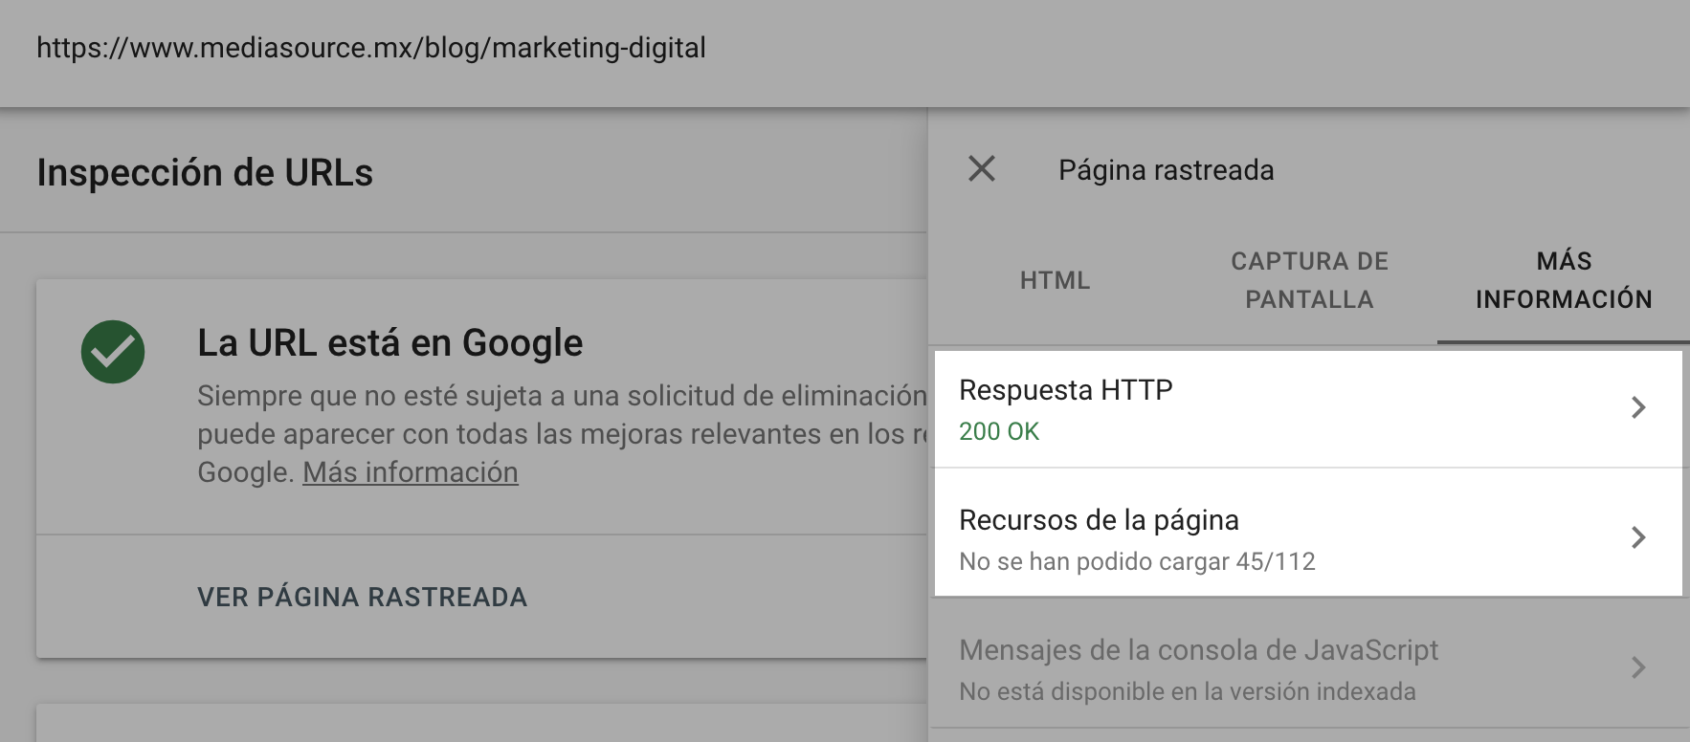Click the inspected URL search field
The image size is (1690, 742).
[371, 48]
